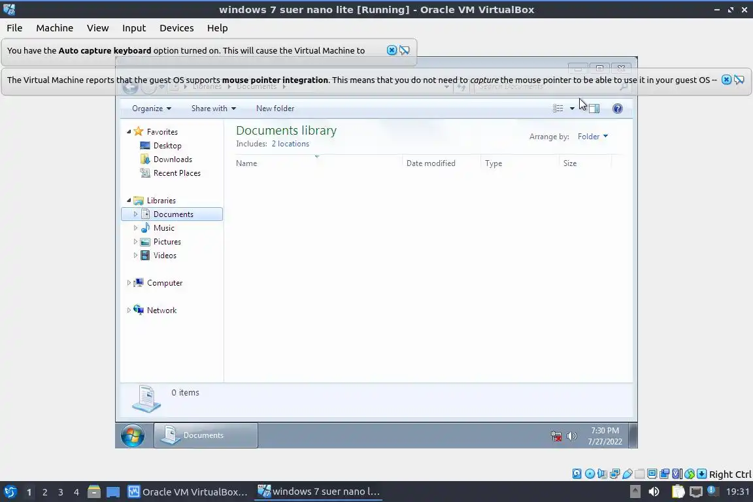Open Explorer Help question mark button
Screen dimensions: 753x502
(618, 109)
